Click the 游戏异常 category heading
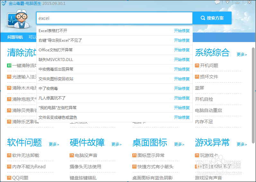 click(212, 143)
